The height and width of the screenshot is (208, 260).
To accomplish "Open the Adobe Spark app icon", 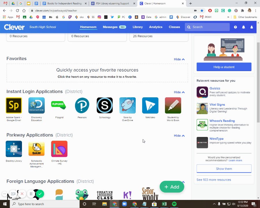I will [14, 105].
